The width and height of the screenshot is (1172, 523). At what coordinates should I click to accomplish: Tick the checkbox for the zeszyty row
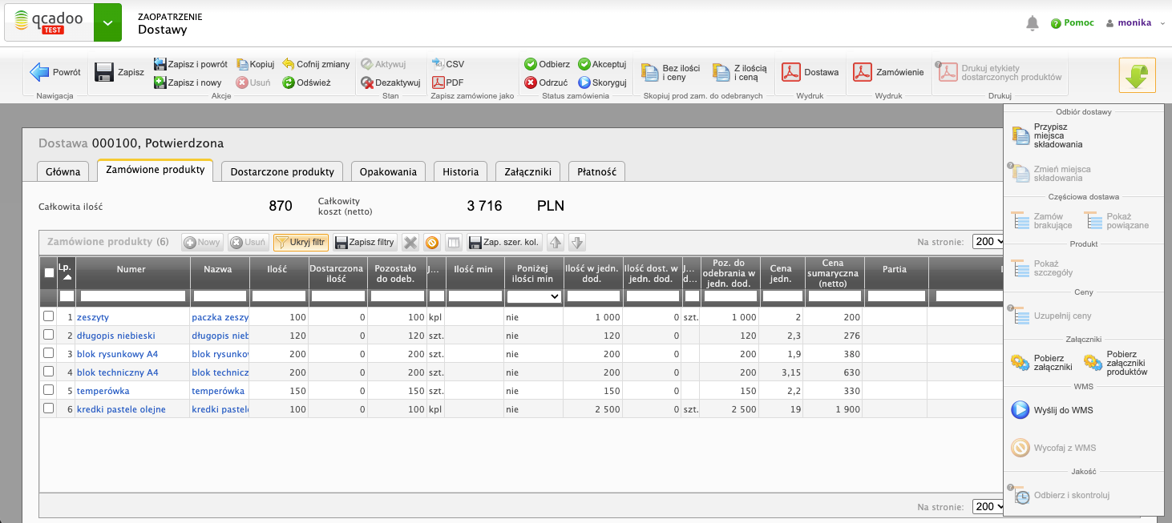coord(49,316)
